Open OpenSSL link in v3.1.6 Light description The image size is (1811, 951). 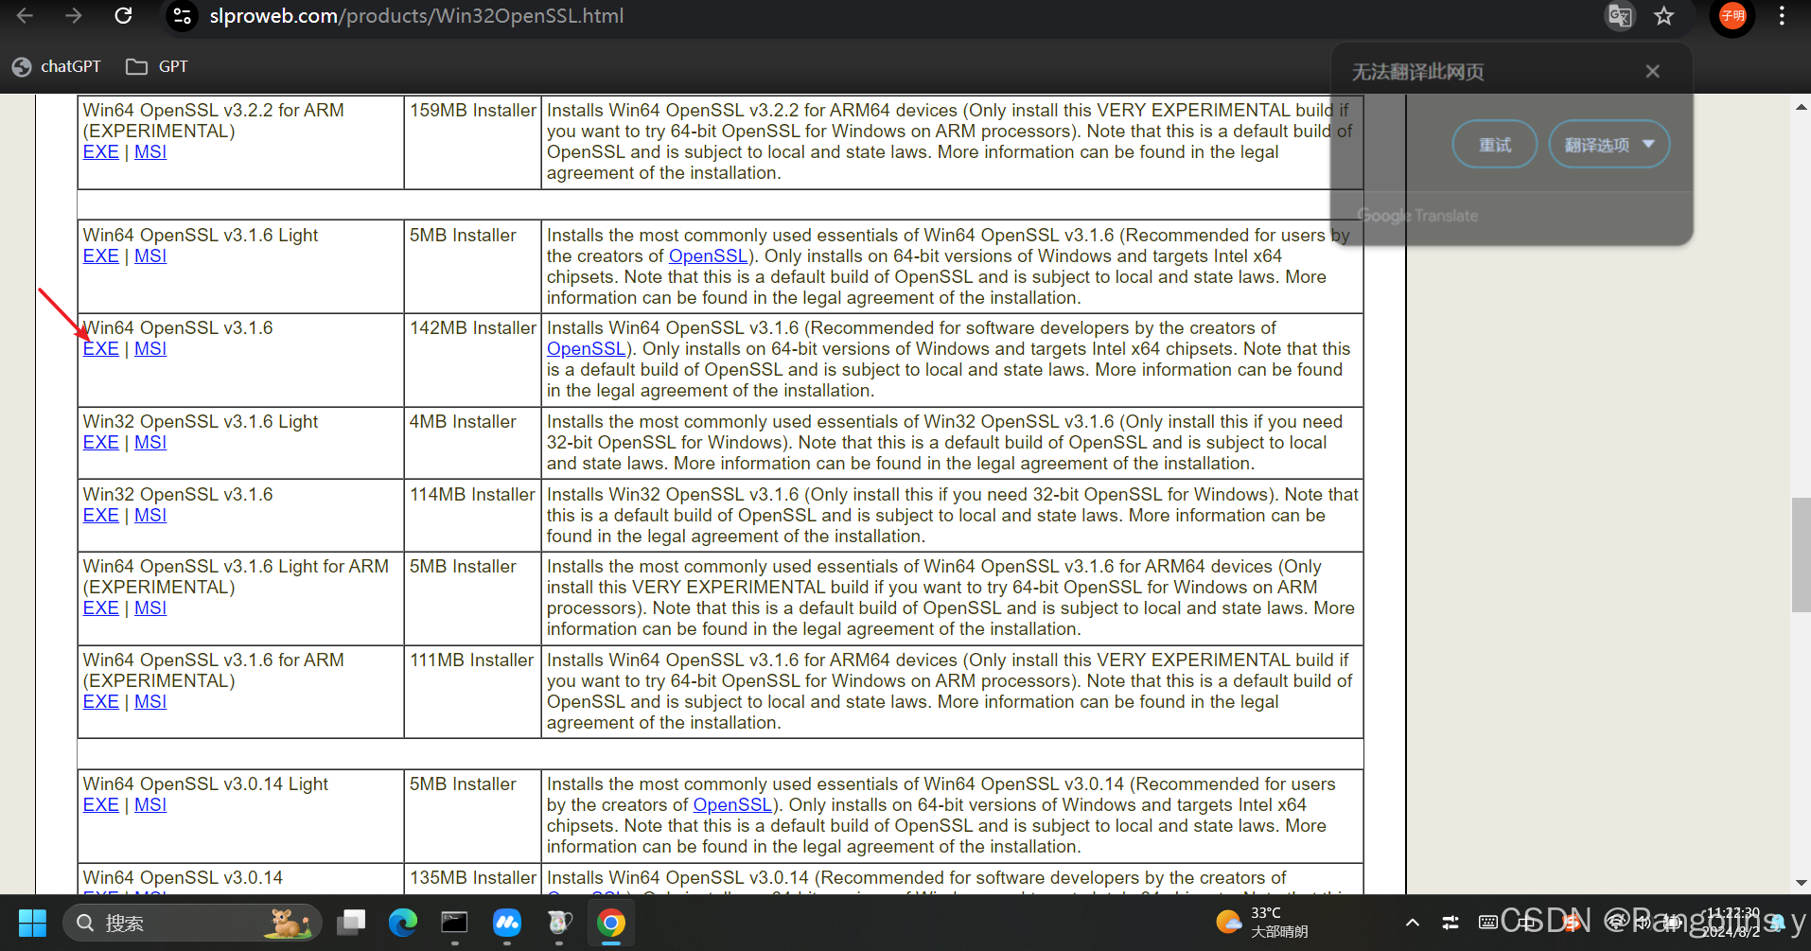coord(709,256)
